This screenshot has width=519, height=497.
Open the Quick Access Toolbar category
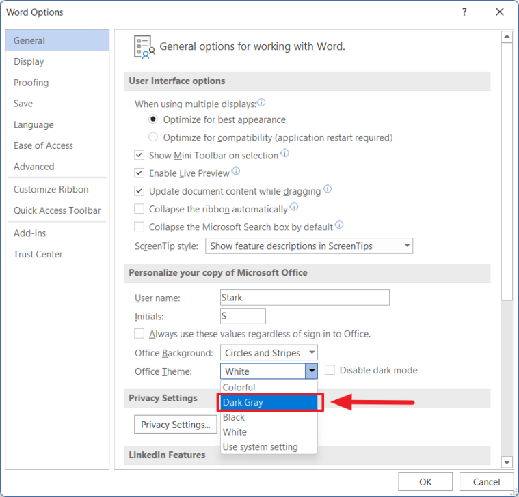click(x=57, y=210)
